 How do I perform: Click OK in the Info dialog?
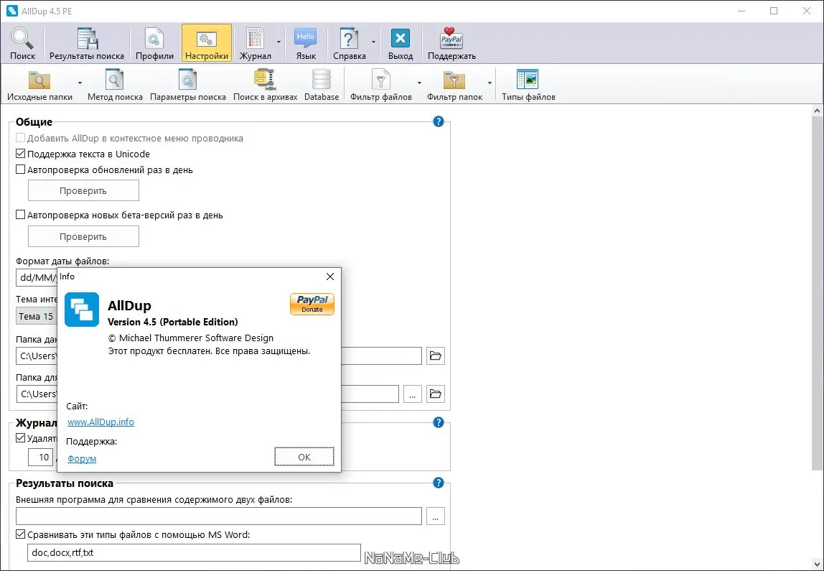coord(304,457)
